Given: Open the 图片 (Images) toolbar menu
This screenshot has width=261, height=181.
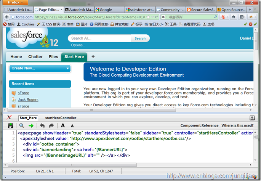Looking at the screenshot, I should 83,24.
